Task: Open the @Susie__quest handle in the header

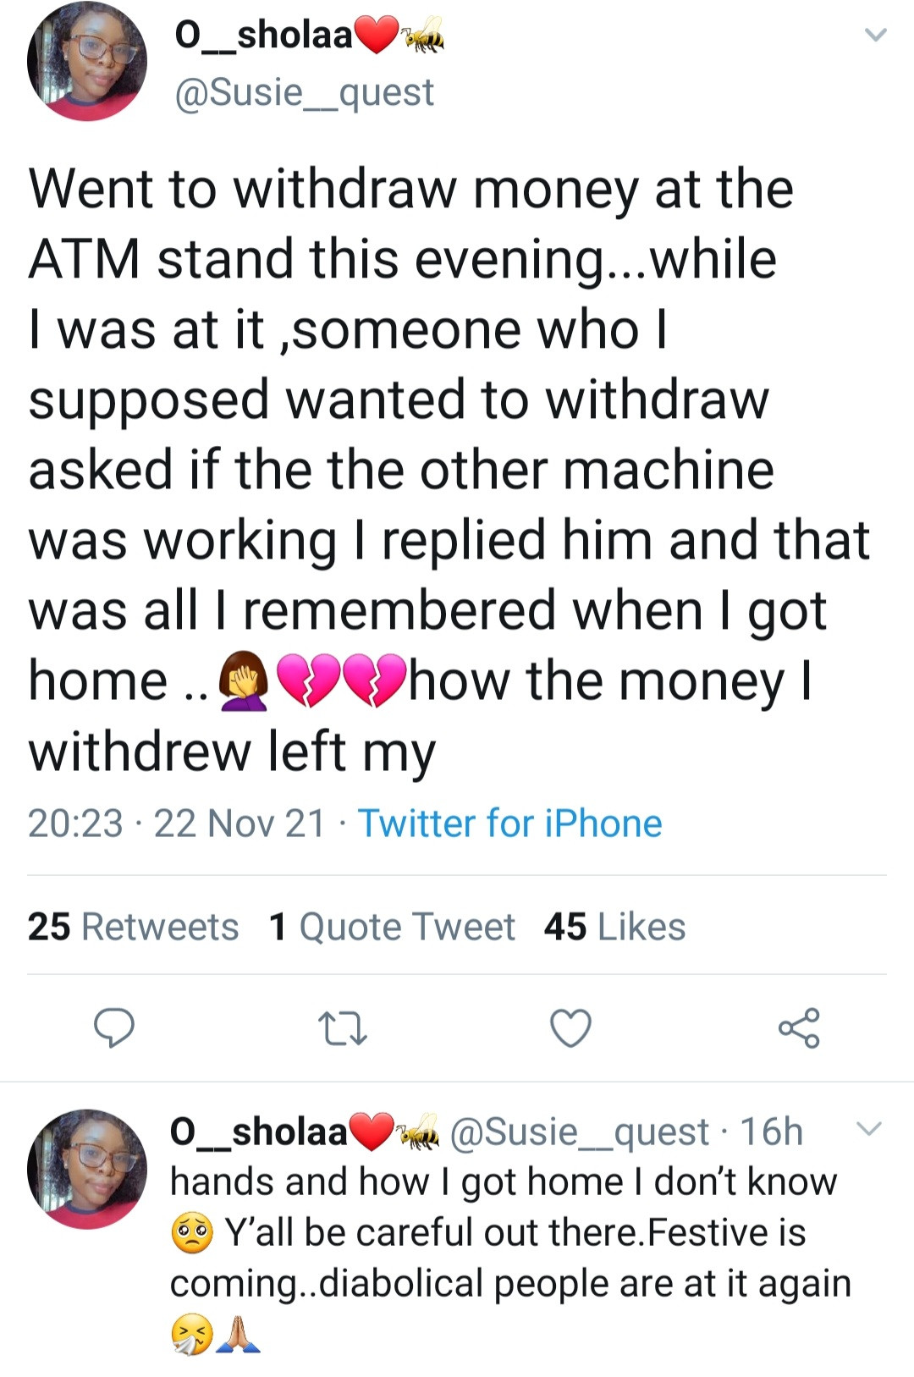Action: [x=304, y=91]
